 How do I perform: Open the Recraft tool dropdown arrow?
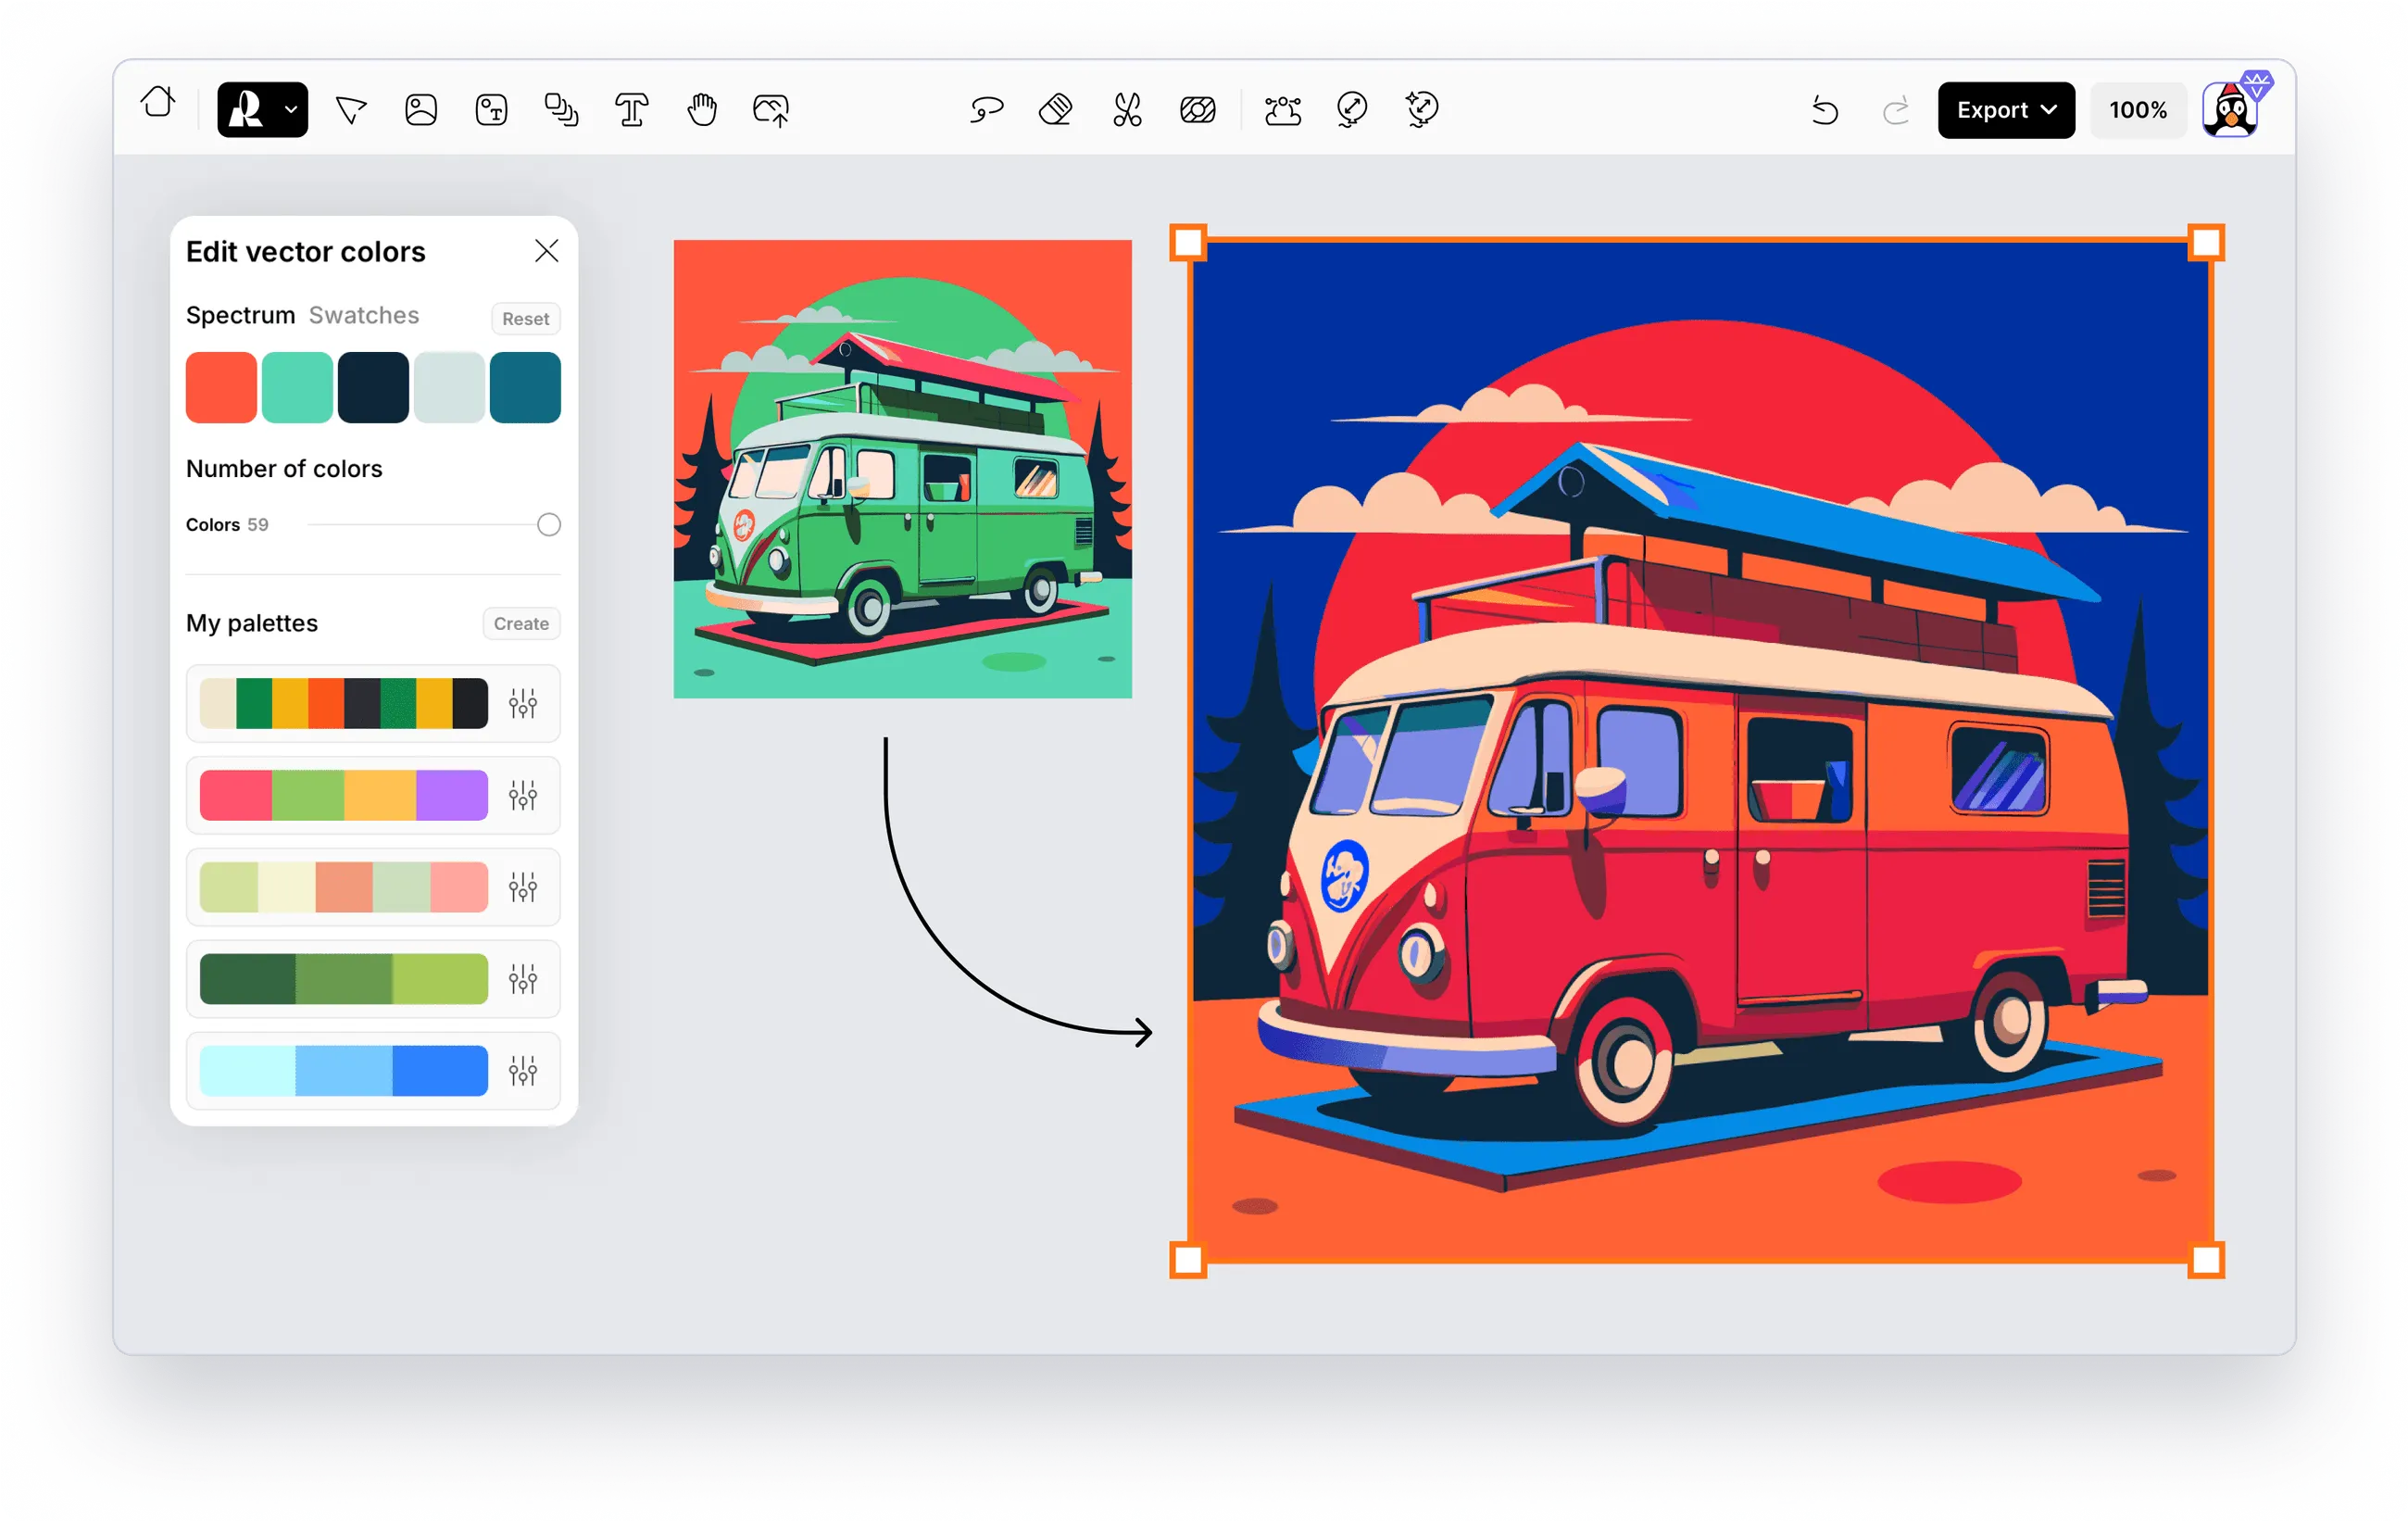click(x=291, y=109)
